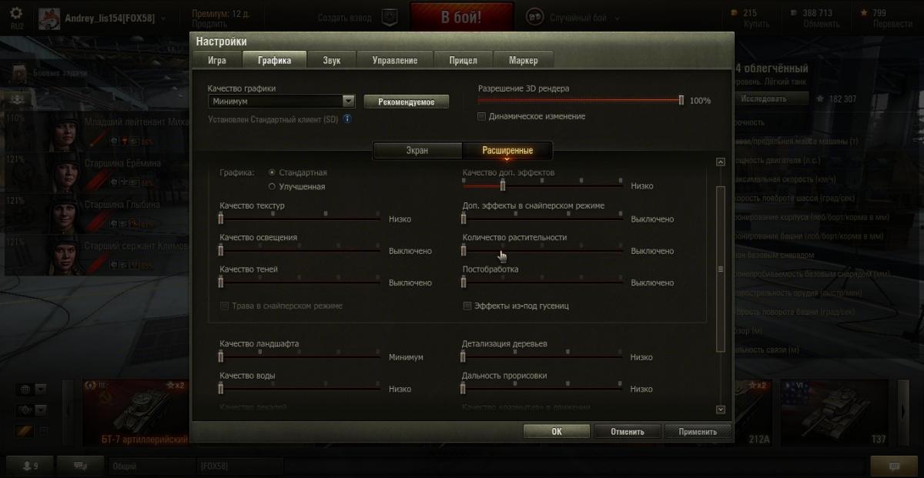Open the contacts list icon showing 9
The image size is (924, 478).
click(31, 466)
